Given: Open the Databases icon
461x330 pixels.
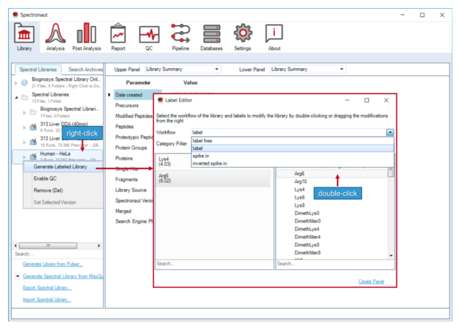Looking at the screenshot, I should click(211, 34).
